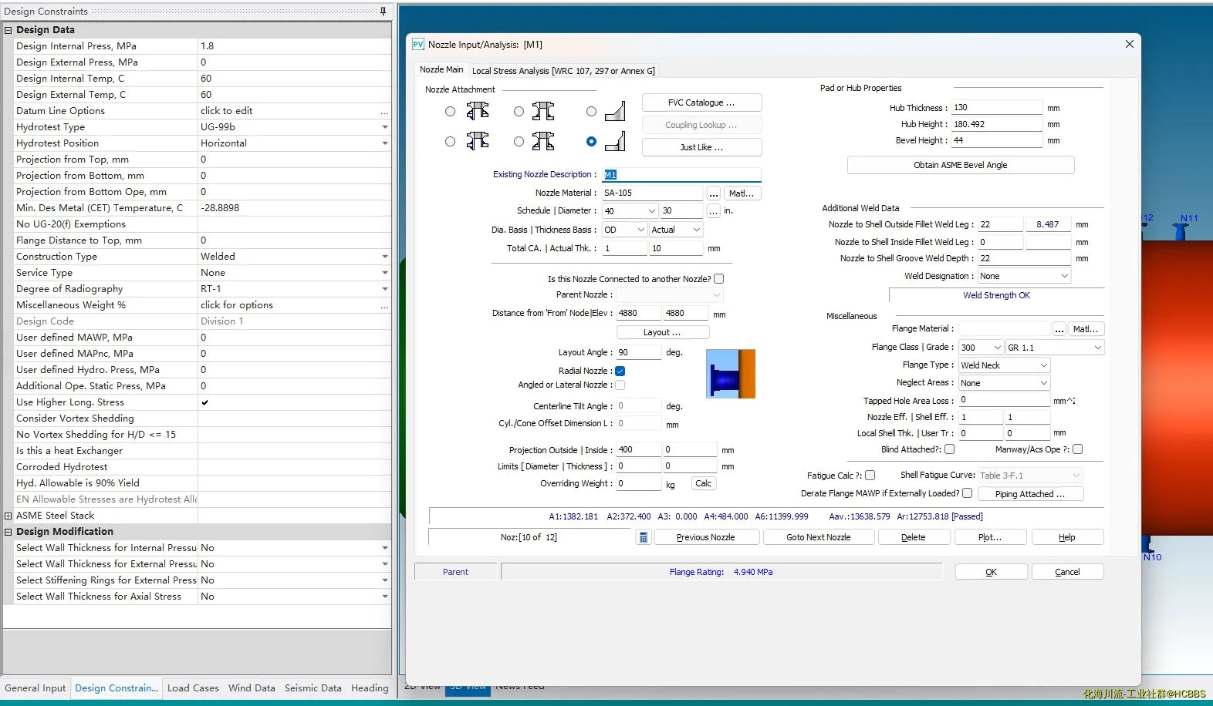This screenshot has height=706, width=1213.
Task: Choose the bottom-left nozzle attachment radio button
Action: (450, 141)
